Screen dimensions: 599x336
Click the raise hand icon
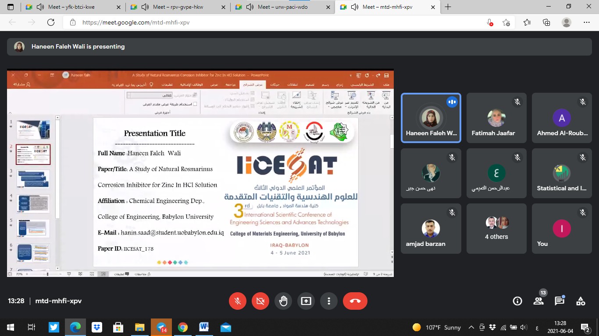coord(283,301)
